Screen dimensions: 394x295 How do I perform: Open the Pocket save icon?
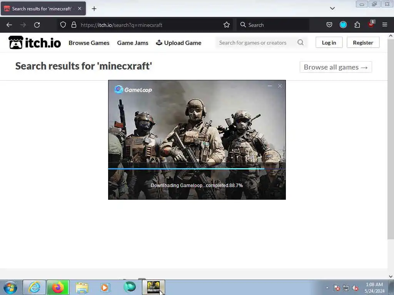pos(329,25)
